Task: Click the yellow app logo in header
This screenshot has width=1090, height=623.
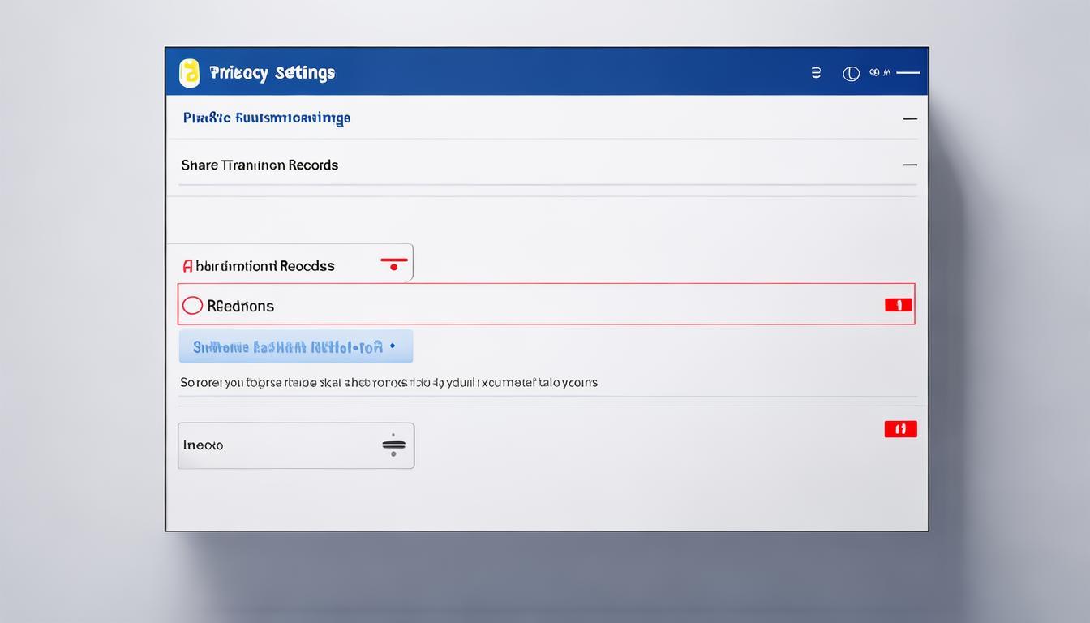Action: click(189, 72)
